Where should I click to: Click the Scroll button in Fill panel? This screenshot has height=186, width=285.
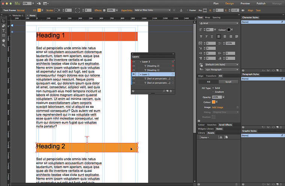(x=228, y=82)
